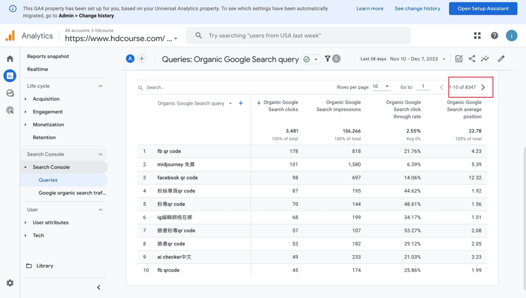Open report status green check dropdown
This screenshot has height=298, width=526.
(311, 59)
